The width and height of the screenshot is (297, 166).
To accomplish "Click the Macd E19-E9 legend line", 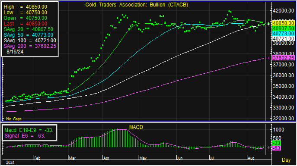I will coord(29,130).
